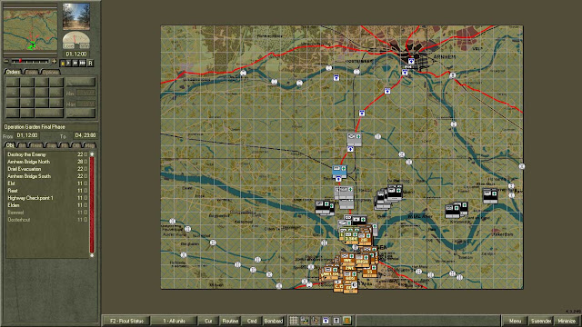The width and height of the screenshot is (582, 327).
Task: Select Oosterhout objective
Action: pyautogui.click(x=18, y=220)
